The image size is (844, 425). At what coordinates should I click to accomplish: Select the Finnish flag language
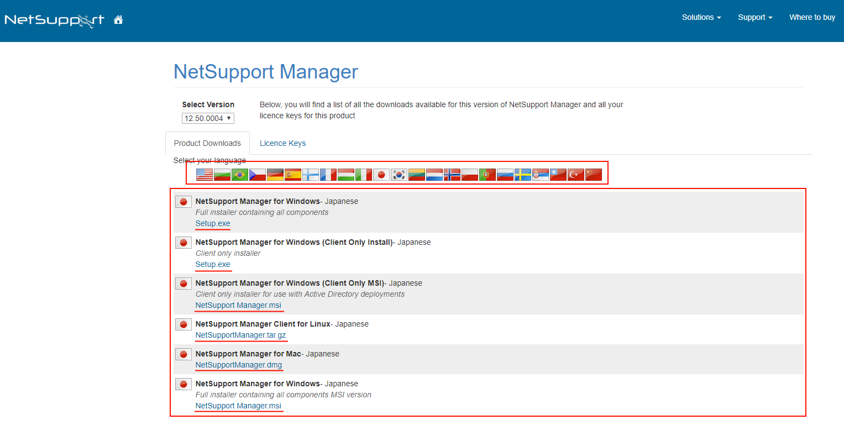tap(311, 175)
